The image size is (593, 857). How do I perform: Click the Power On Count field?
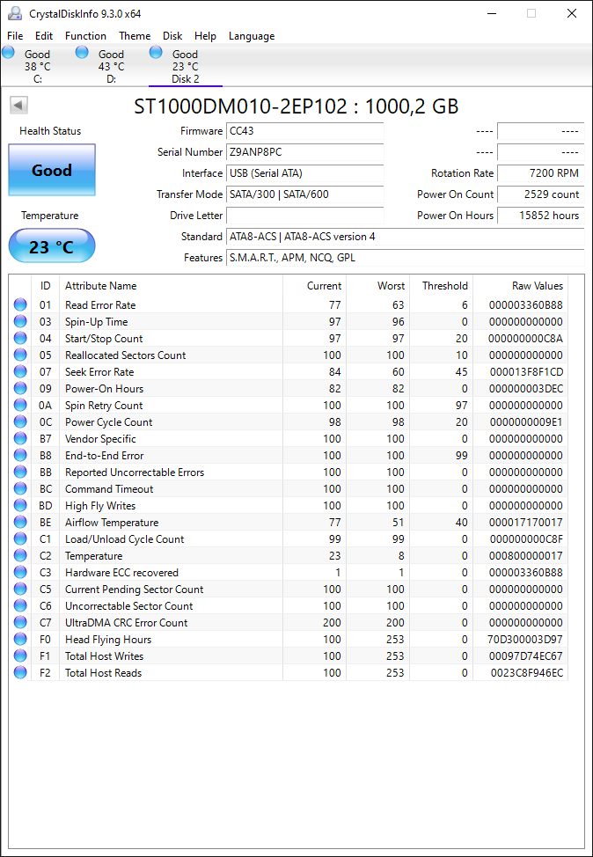click(540, 194)
